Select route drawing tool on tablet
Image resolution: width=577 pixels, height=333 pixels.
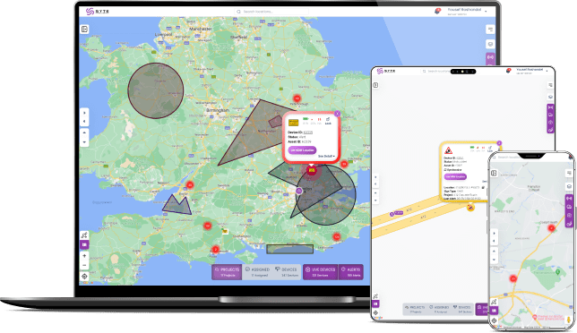pyautogui.click(x=375, y=296)
